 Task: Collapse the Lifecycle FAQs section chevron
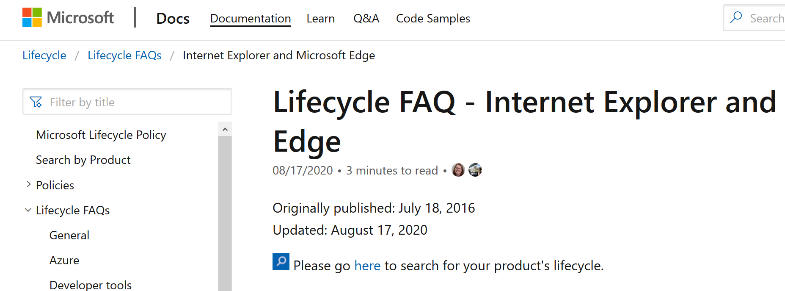[x=28, y=210]
